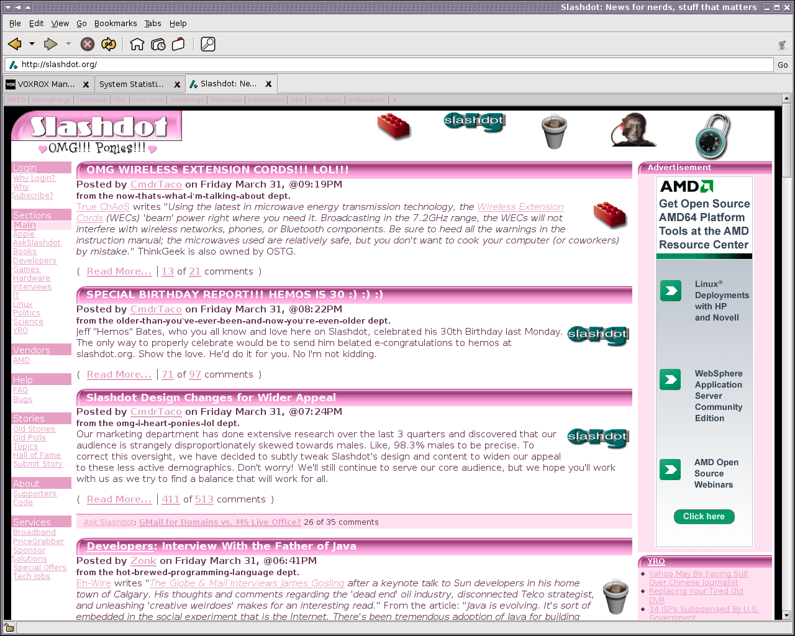Open the 513 comments count link
The image size is (795, 636).
point(204,499)
